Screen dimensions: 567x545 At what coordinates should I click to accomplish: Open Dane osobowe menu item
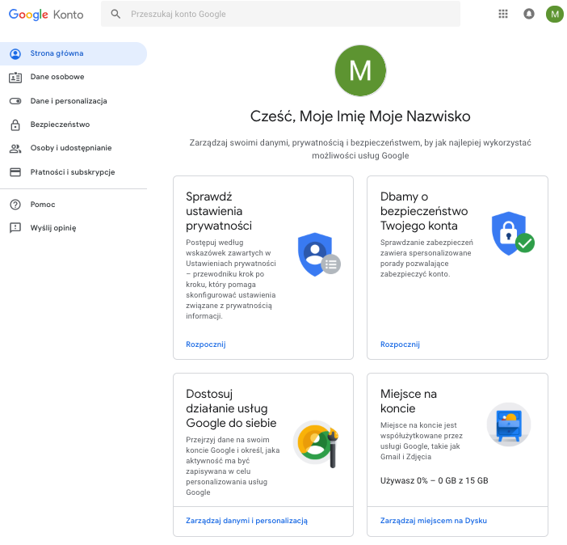[57, 77]
